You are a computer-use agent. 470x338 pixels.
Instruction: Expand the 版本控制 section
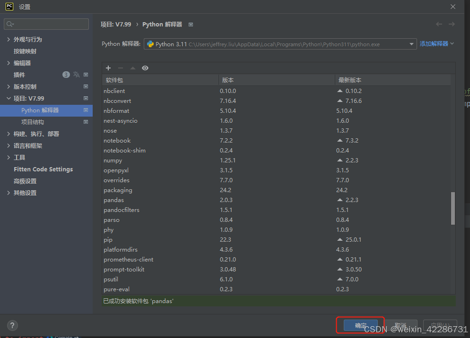click(9, 86)
